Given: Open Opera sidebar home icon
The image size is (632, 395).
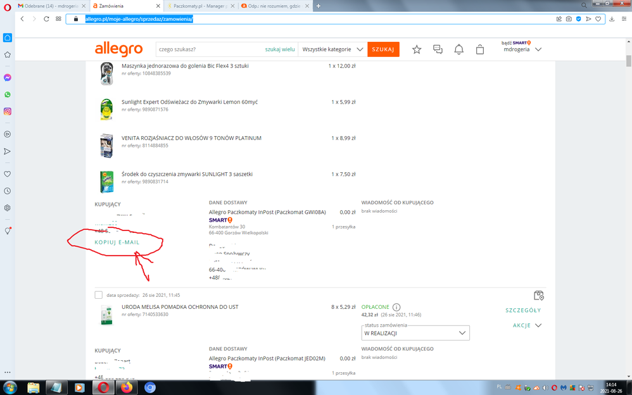Looking at the screenshot, I should [x=7, y=37].
